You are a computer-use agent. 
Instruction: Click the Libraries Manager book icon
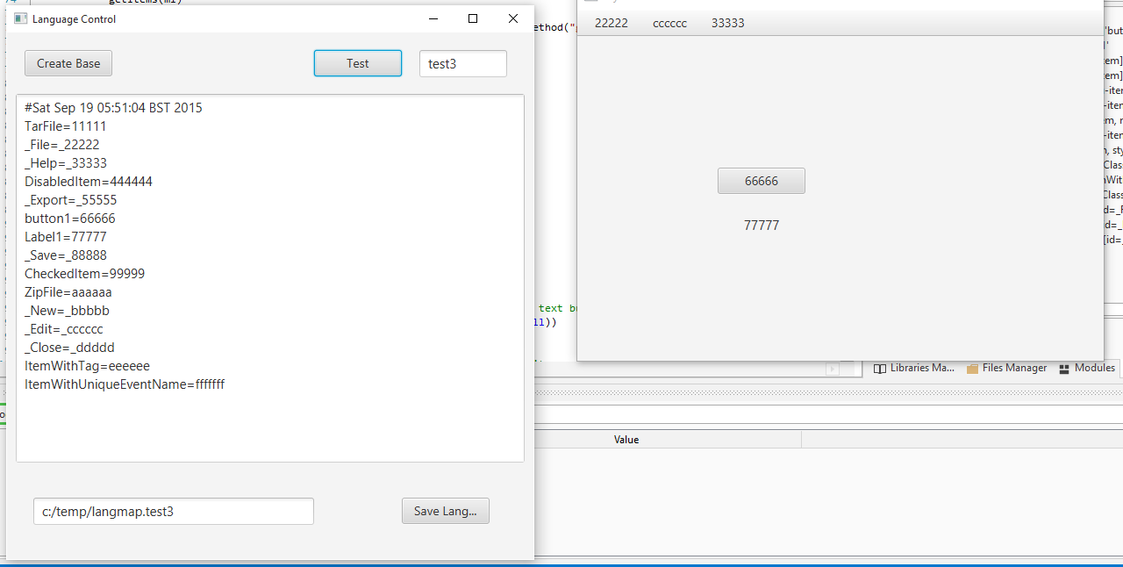(881, 369)
